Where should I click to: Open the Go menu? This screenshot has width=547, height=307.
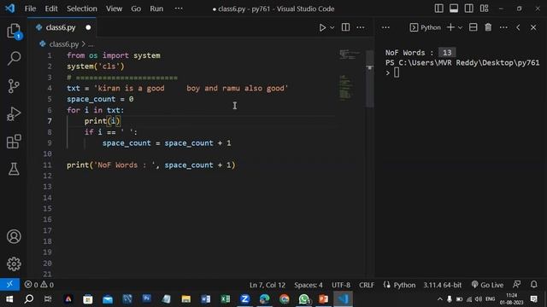pos(136,9)
